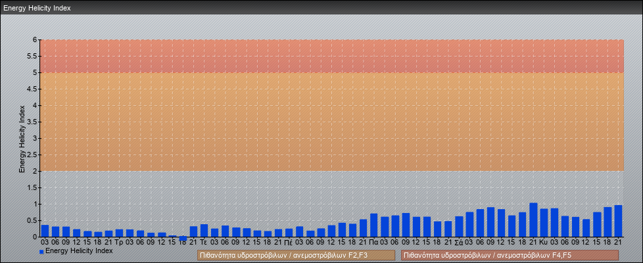The width and height of the screenshot is (643, 263).
Task: Click the y-axis value 1.5
Action: pos(32,187)
